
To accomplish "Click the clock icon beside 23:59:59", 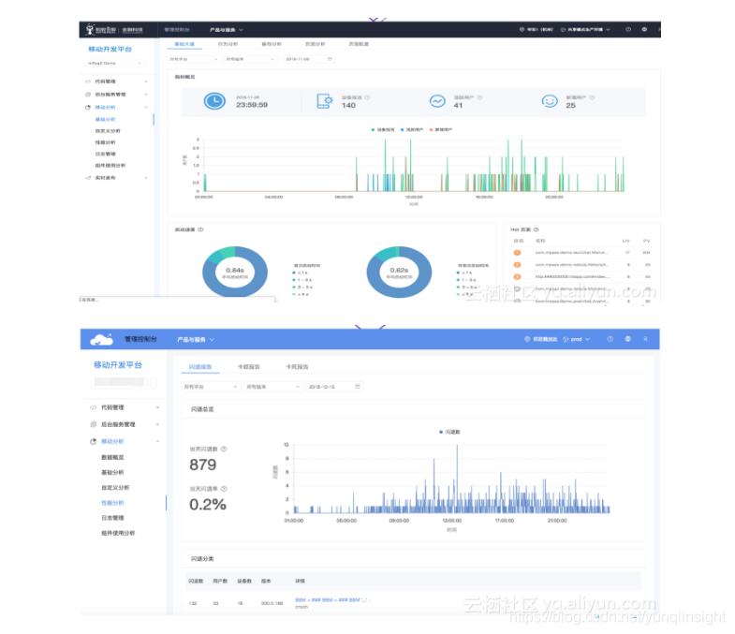I will [214, 101].
